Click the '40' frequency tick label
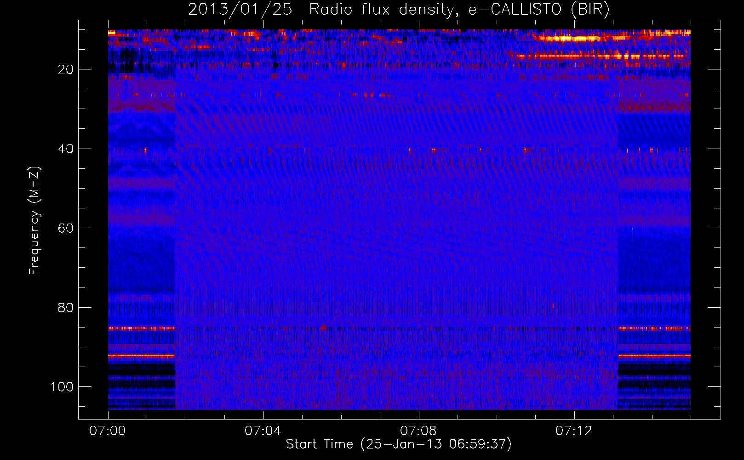Image resolution: width=744 pixels, height=460 pixels. pos(66,149)
